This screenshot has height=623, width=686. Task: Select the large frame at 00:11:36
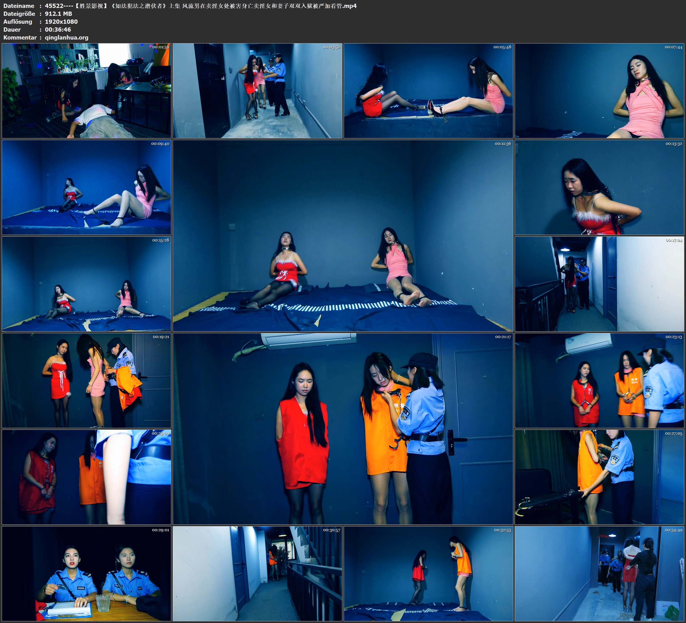pyautogui.click(x=343, y=235)
